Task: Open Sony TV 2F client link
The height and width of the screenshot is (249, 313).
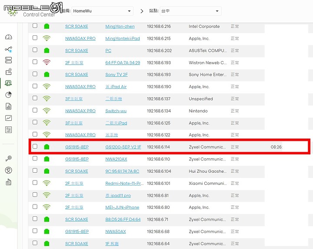Action: pos(117,75)
